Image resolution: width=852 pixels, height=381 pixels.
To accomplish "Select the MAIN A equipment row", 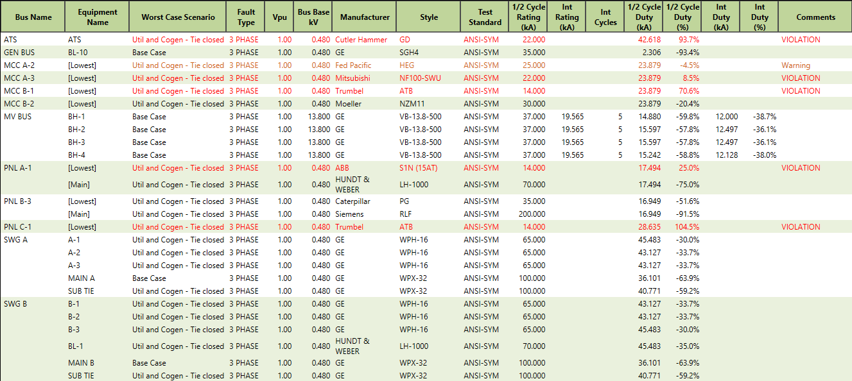I will point(81,278).
